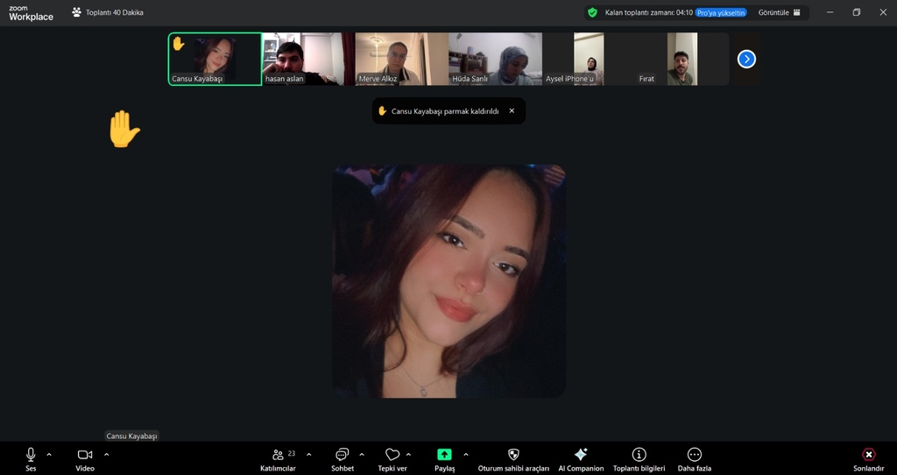Start screen sharing with Paylaş
This screenshot has height=475, width=897.
coord(444,455)
